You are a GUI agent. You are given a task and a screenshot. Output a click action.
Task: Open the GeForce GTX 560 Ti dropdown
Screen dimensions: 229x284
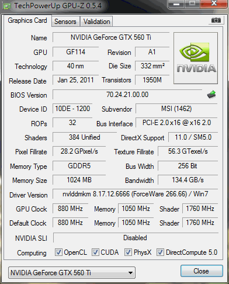tap(72, 273)
